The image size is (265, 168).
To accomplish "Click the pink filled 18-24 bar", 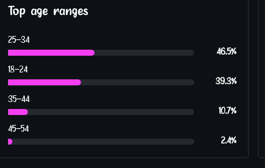I will click(x=44, y=82).
